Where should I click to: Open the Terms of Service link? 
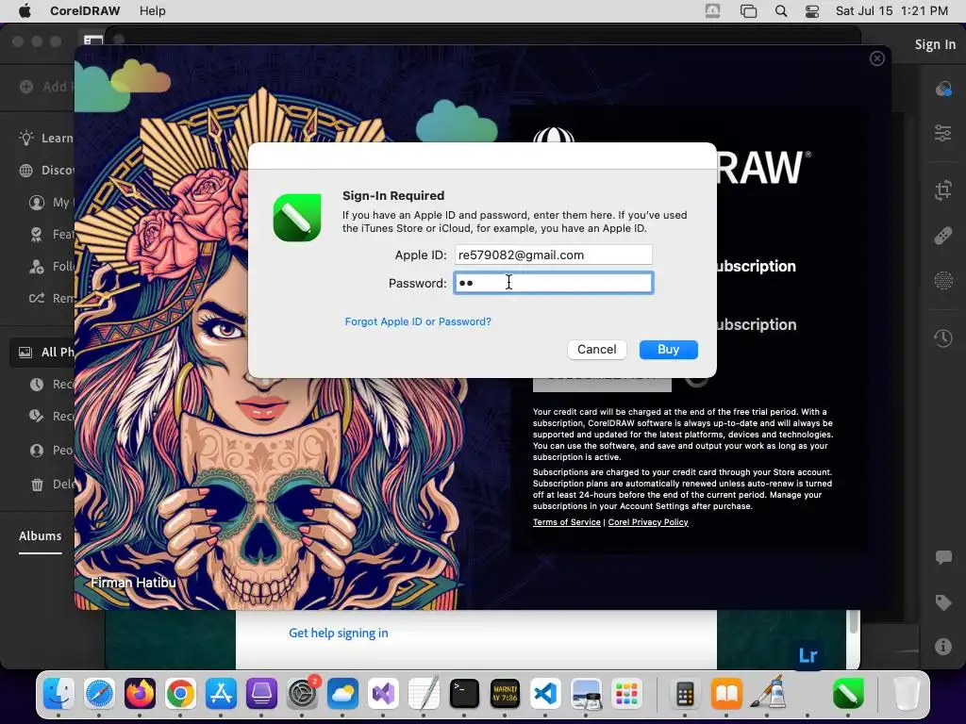pyautogui.click(x=566, y=522)
